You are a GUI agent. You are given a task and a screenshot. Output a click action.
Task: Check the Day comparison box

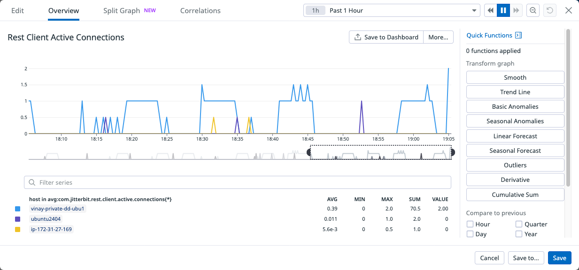[470, 234]
